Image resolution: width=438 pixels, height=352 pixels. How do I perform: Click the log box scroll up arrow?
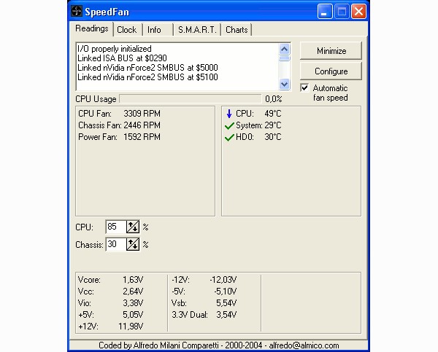pos(285,50)
